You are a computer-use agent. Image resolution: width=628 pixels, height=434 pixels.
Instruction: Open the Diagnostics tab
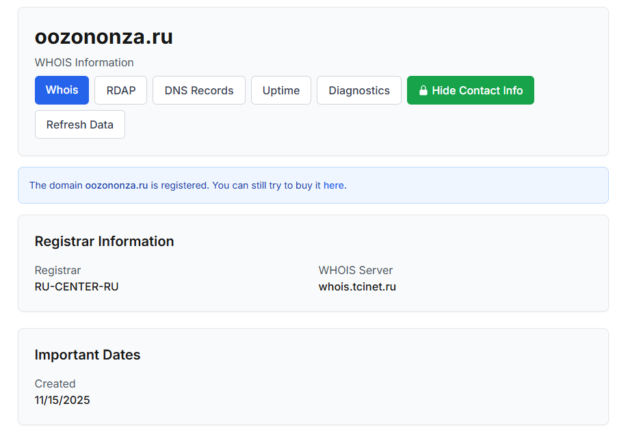[x=358, y=90]
